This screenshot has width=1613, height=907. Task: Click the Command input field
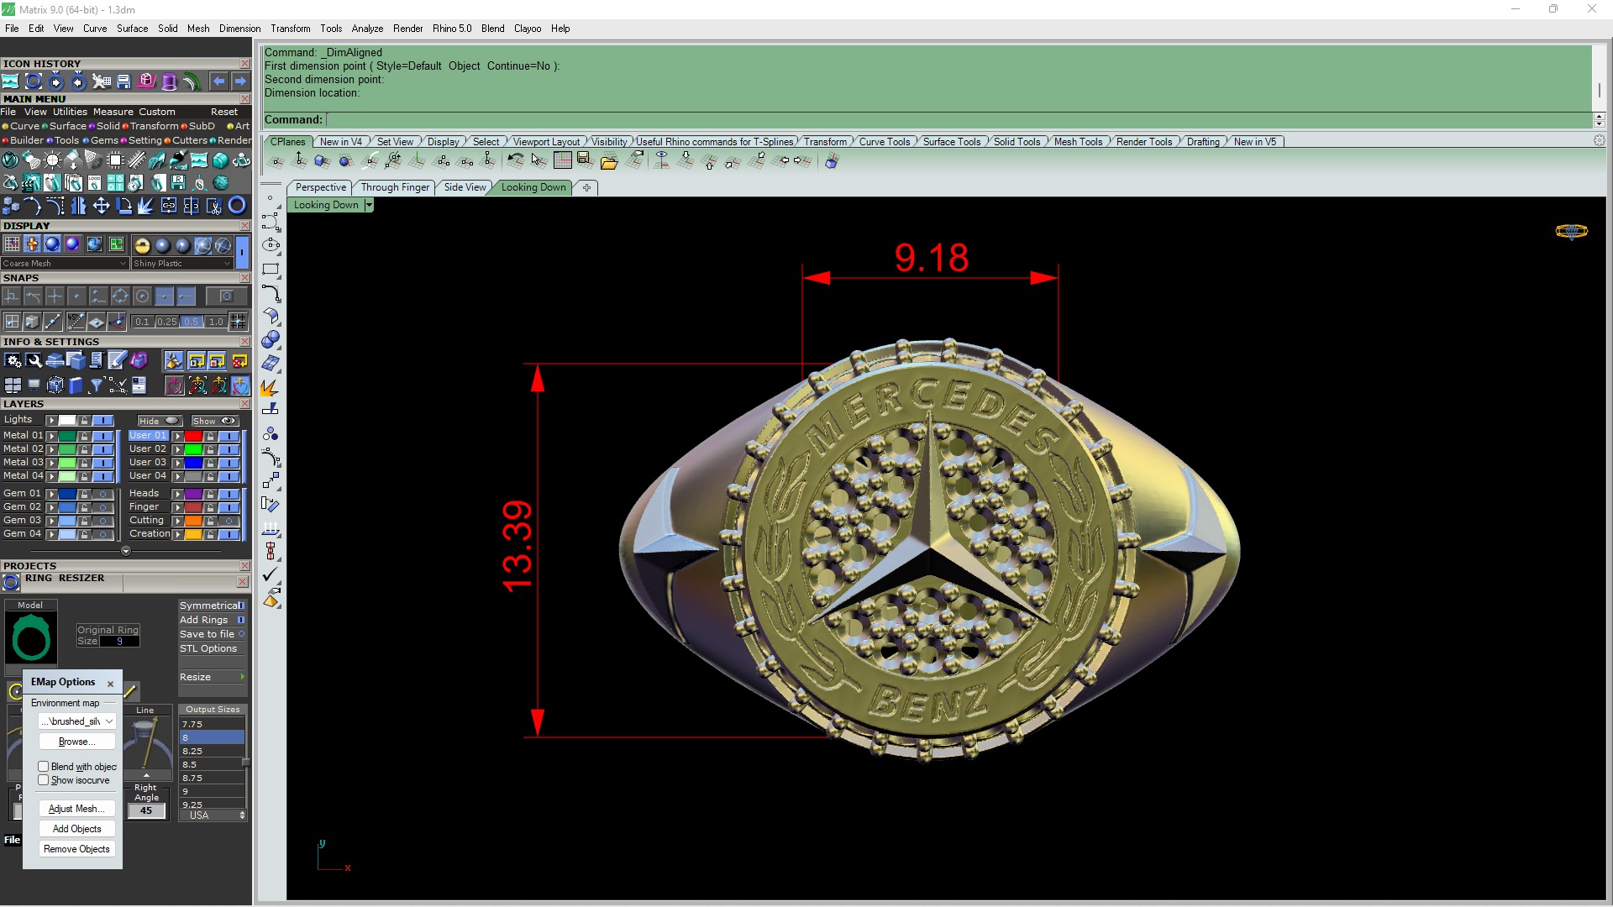click(x=959, y=120)
